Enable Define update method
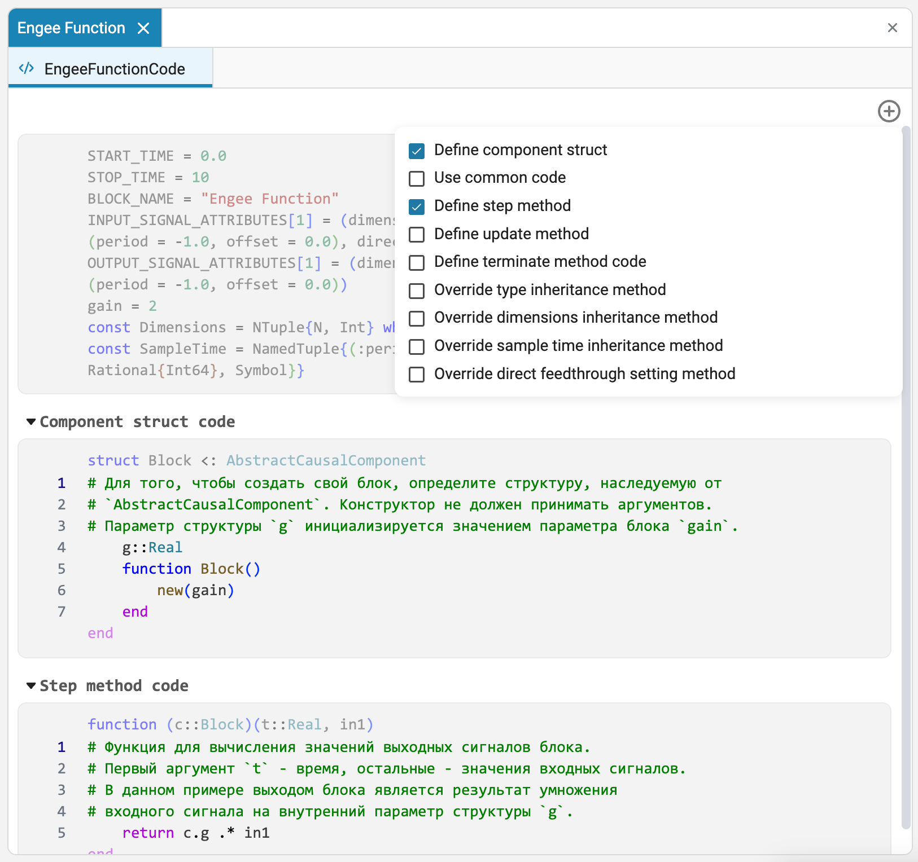This screenshot has width=918, height=862. 417,234
